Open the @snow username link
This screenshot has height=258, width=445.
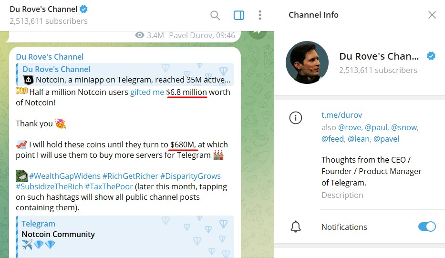(x=404, y=127)
